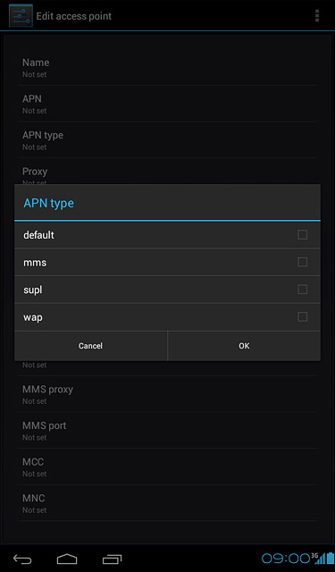
Task: Tap the 09:00 clock in status bar
Action: [286, 558]
